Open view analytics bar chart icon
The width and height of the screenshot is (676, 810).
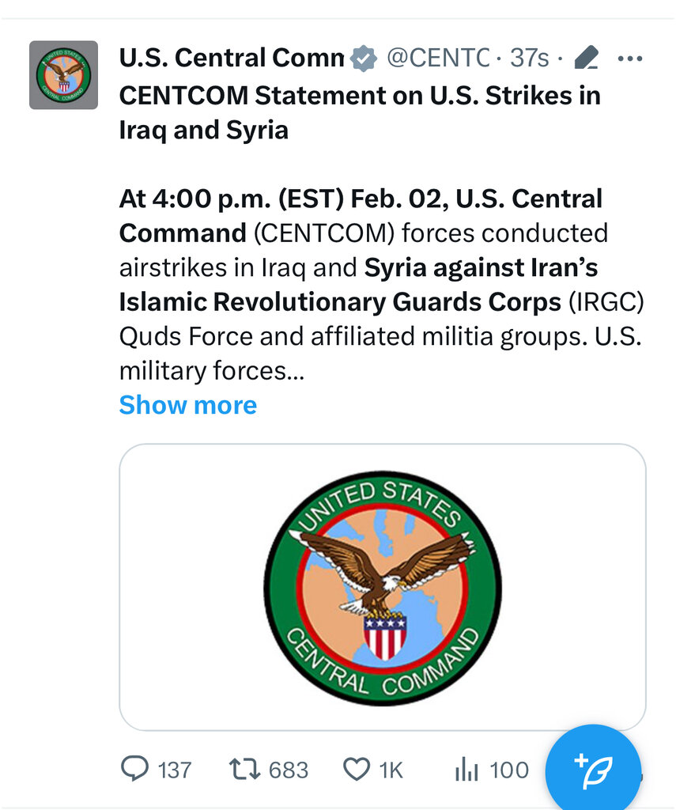tap(466, 769)
